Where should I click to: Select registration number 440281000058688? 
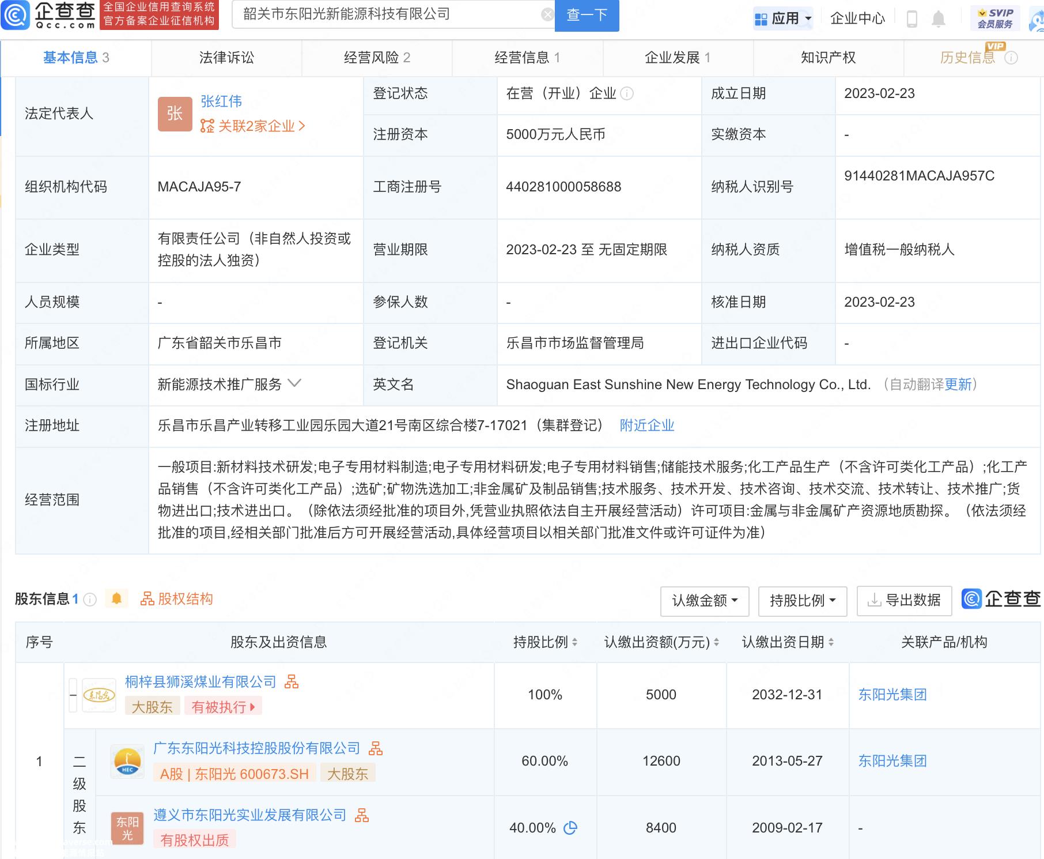click(563, 187)
